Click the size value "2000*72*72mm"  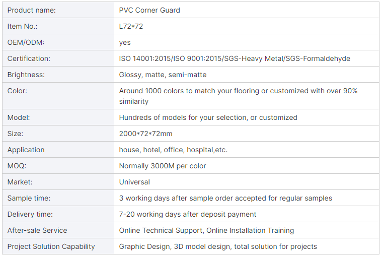[145, 134]
